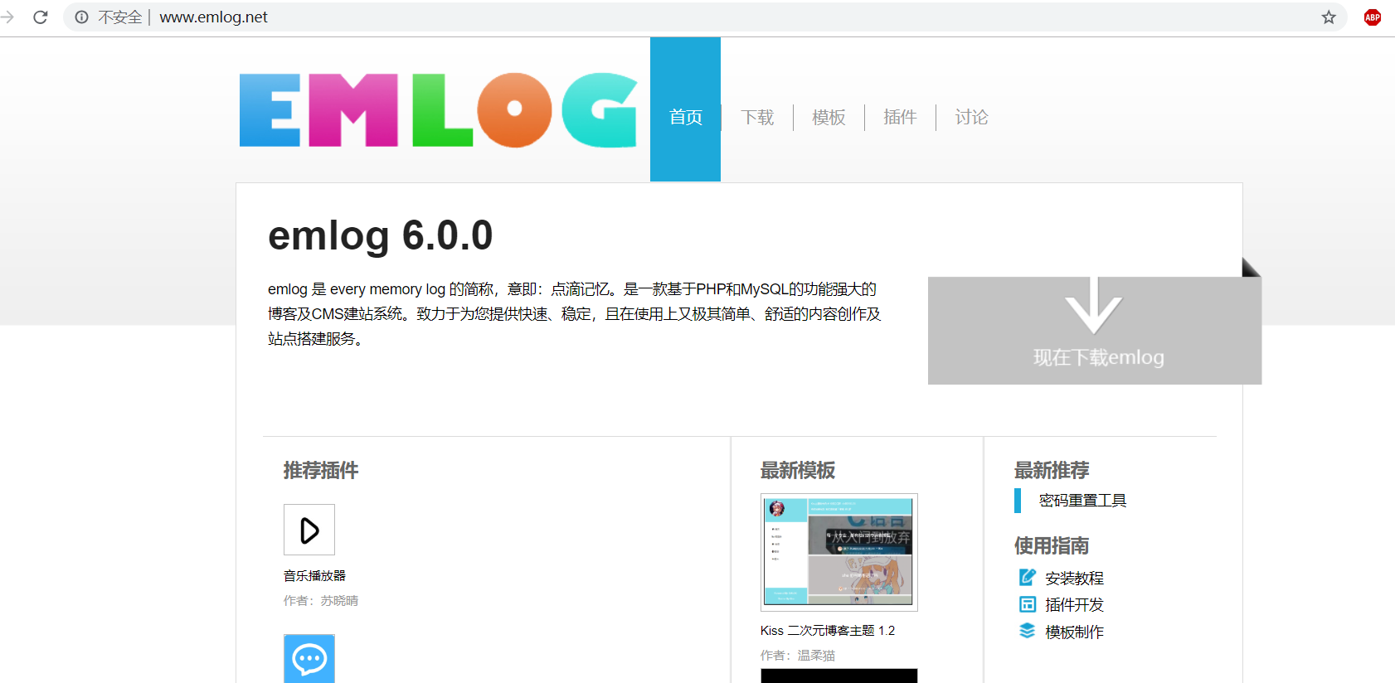Image resolution: width=1395 pixels, height=683 pixels.
Task: Click the download arrow icon
Action: pyautogui.click(x=1094, y=306)
